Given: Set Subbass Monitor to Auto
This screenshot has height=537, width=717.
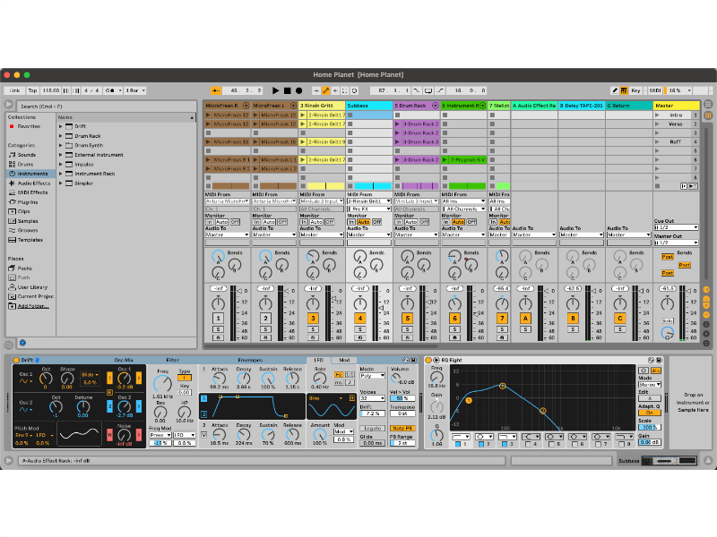Looking at the screenshot, I should point(364,222).
